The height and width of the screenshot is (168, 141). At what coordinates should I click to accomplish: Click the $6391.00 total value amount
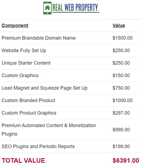pos(126,161)
